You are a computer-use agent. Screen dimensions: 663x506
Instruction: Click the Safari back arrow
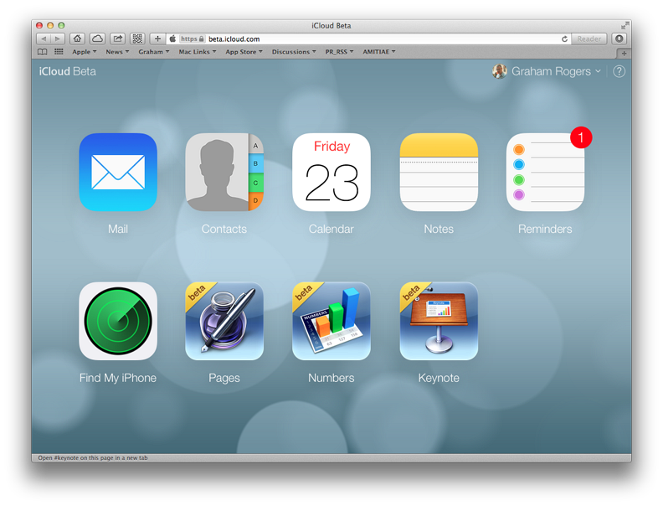tap(44, 39)
